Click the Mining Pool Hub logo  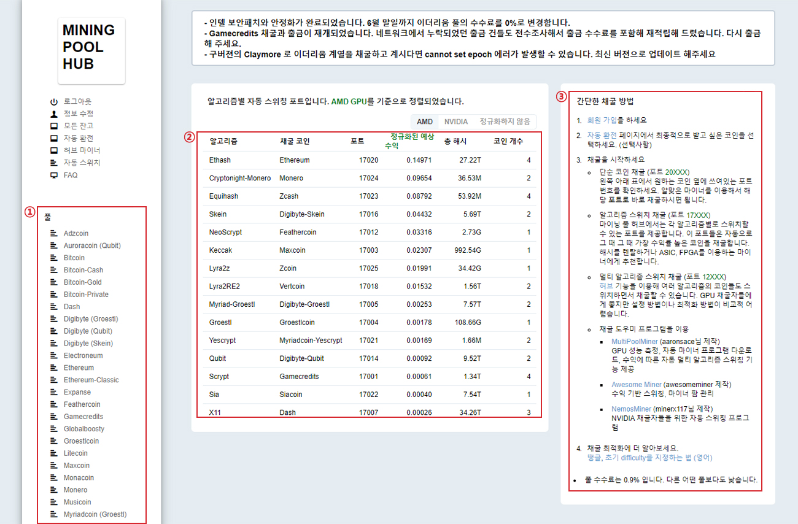[x=91, y=50]
